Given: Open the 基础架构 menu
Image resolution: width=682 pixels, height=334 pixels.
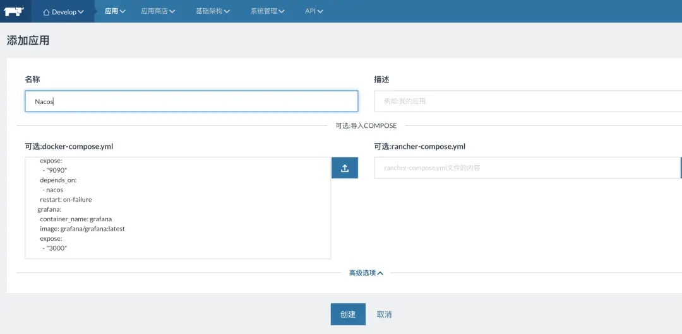Looking at the screenshot, I should click(213, 11).
